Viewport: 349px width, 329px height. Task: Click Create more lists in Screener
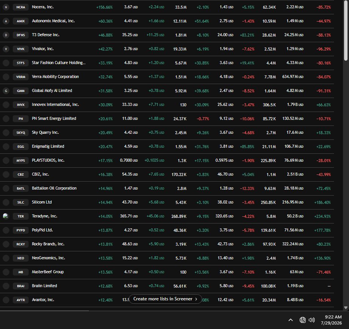165,299
